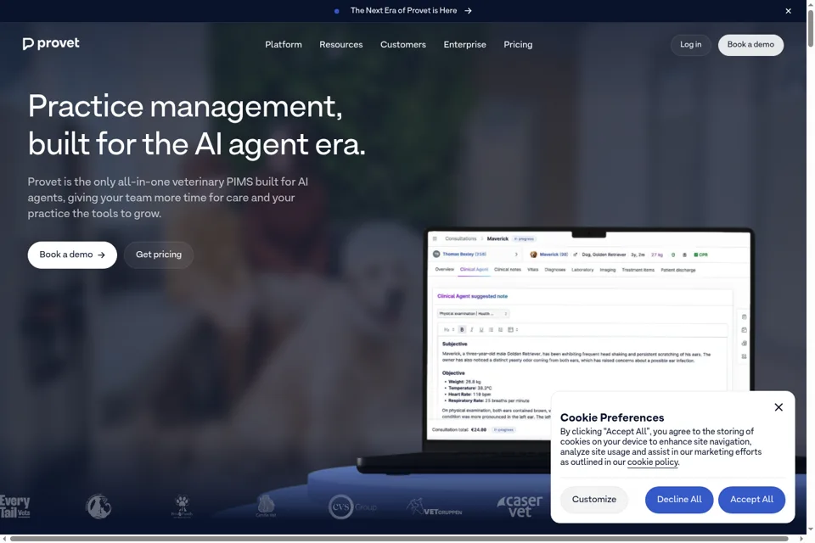The image size is (815, 543).
Task: Select the Patient discharge tab
Action: [677, 270]
